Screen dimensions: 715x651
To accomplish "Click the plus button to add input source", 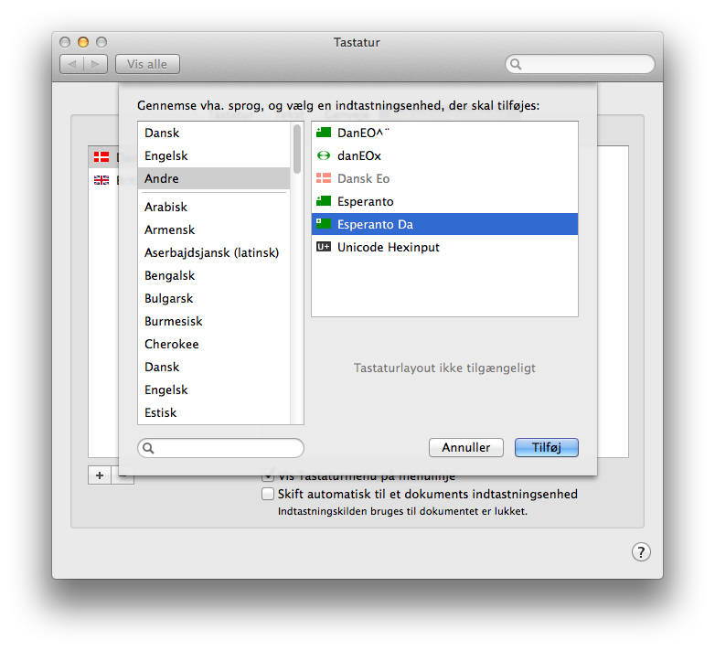I will [100, 475].
